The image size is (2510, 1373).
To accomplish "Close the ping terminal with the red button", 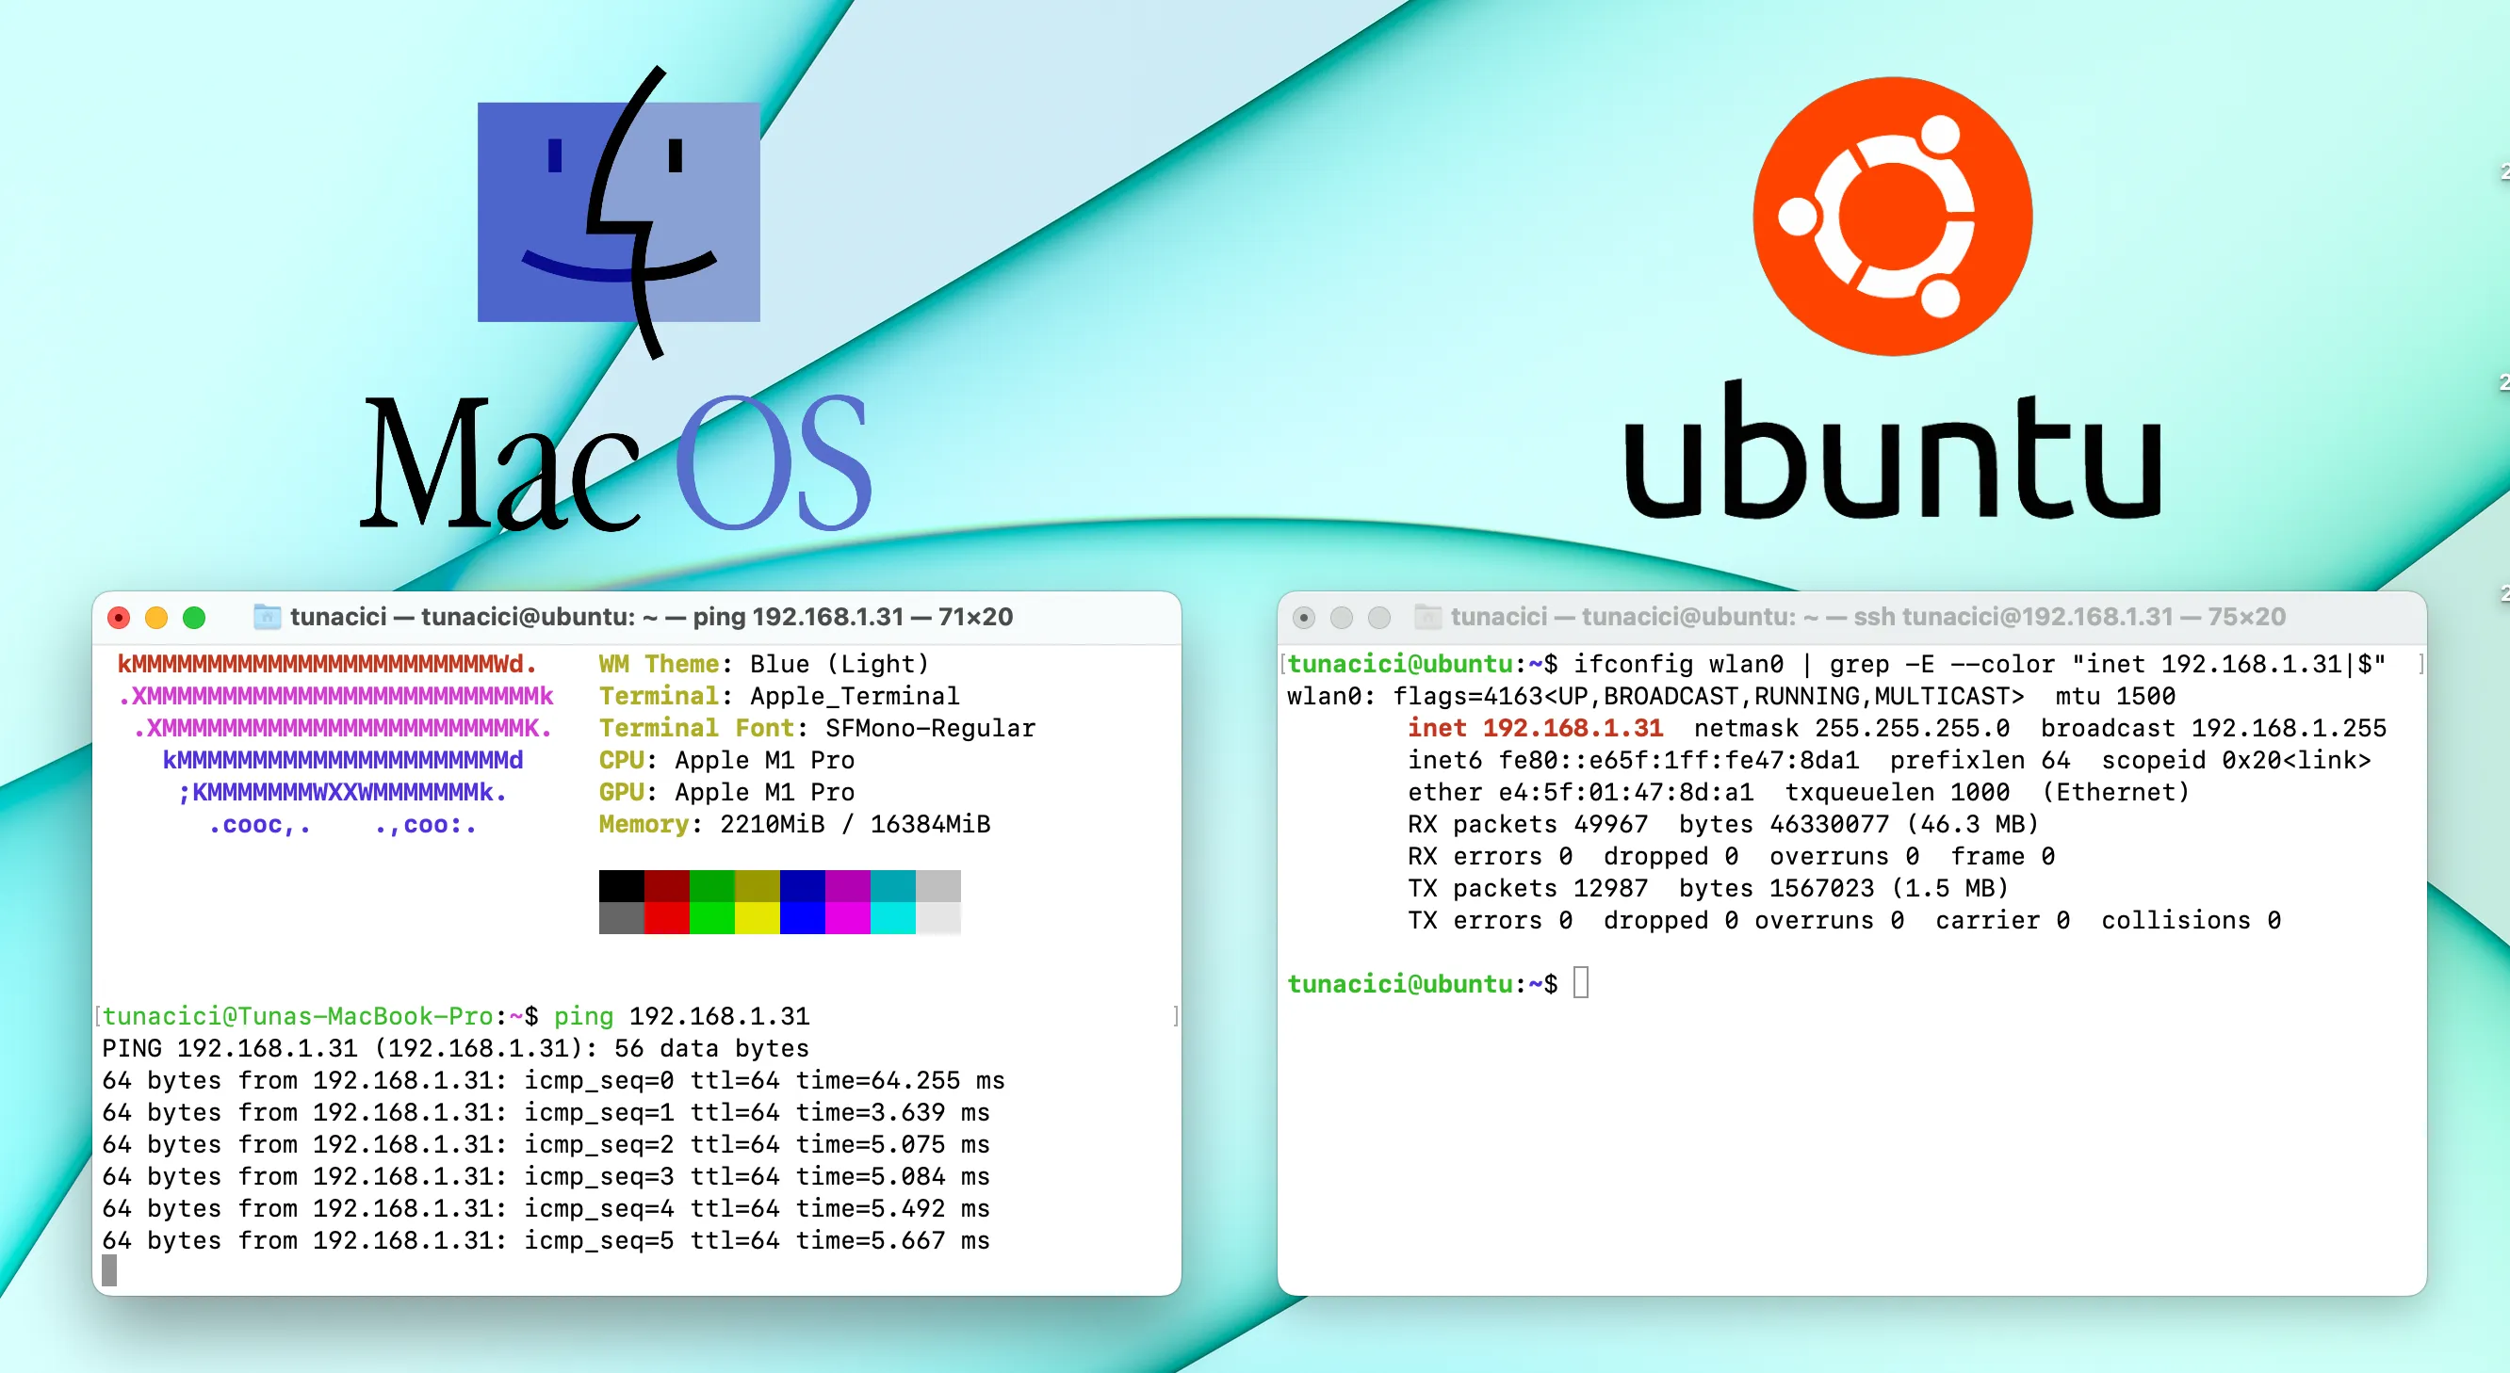I will [119, 618].
